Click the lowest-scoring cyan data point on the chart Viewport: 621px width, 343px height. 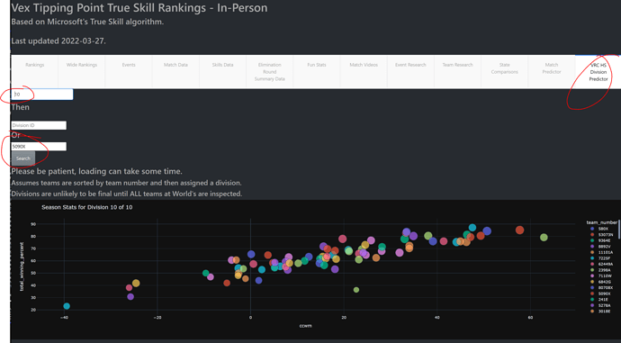tap(67, 306)
